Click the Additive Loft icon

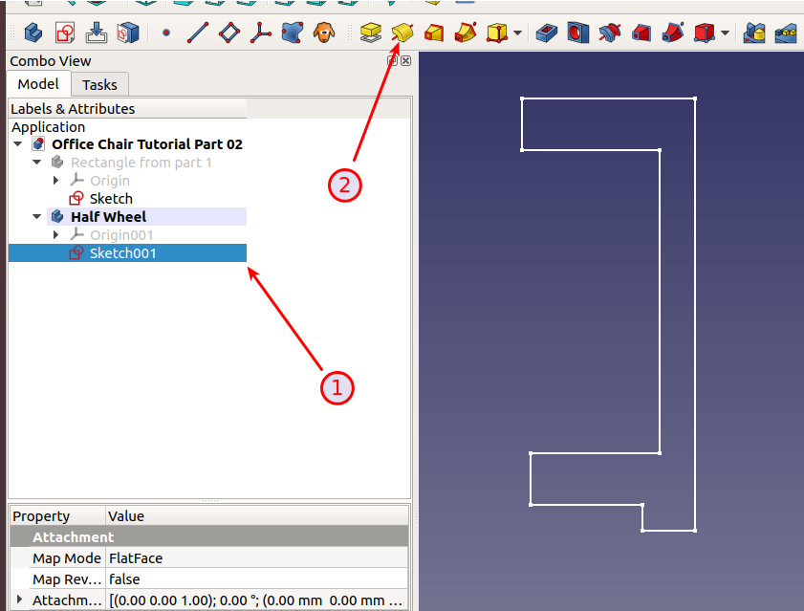[x=434, y=33]
